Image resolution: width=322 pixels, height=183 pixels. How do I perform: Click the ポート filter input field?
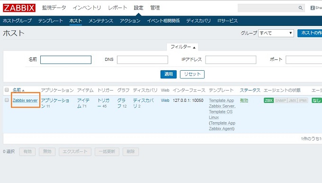click(x=304, y=60)
